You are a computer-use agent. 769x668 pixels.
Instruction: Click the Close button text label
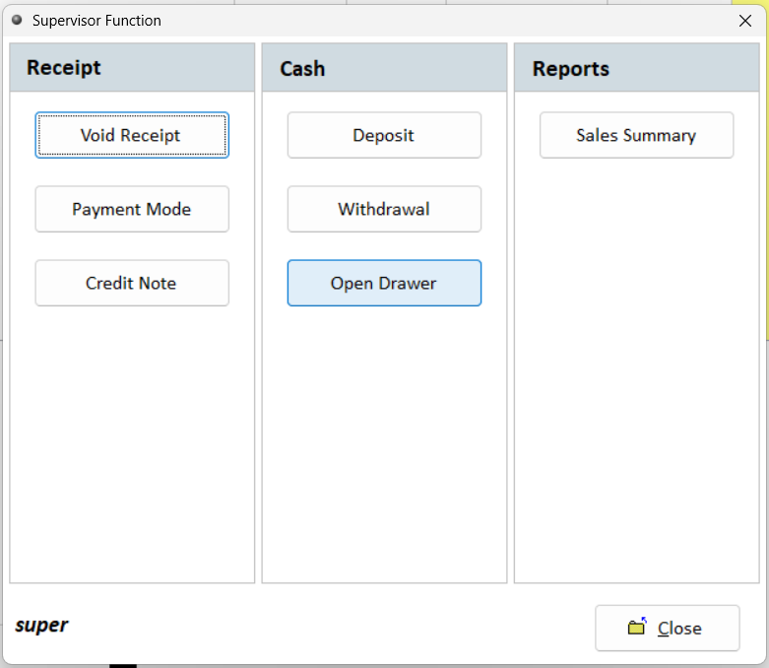(679, 629)
